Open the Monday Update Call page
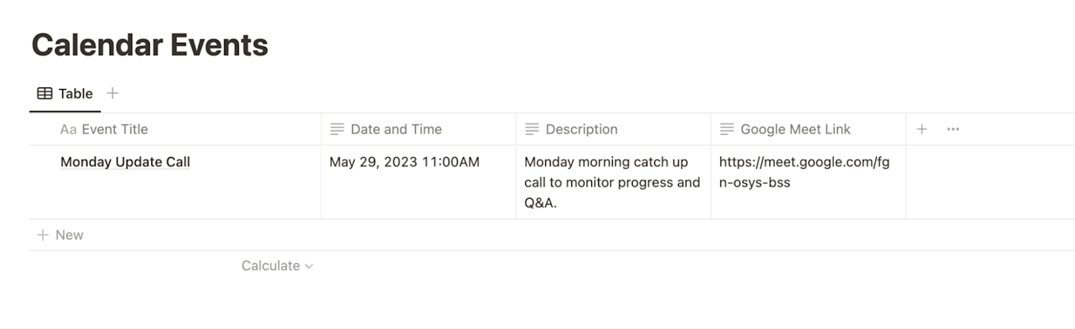 [x=125, y=162]
